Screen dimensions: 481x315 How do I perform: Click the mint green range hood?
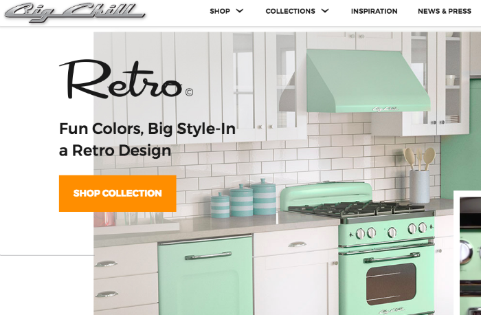368,81
